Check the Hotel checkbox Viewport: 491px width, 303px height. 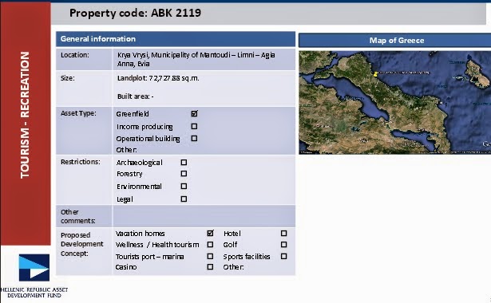pos(283,234)
